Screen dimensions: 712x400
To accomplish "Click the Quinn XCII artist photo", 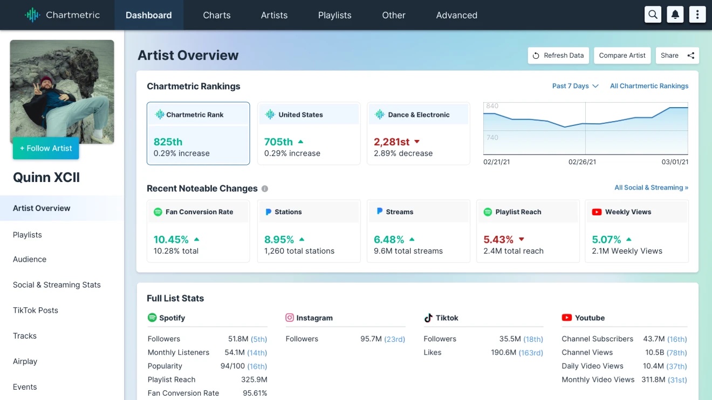I will point(62,92).
